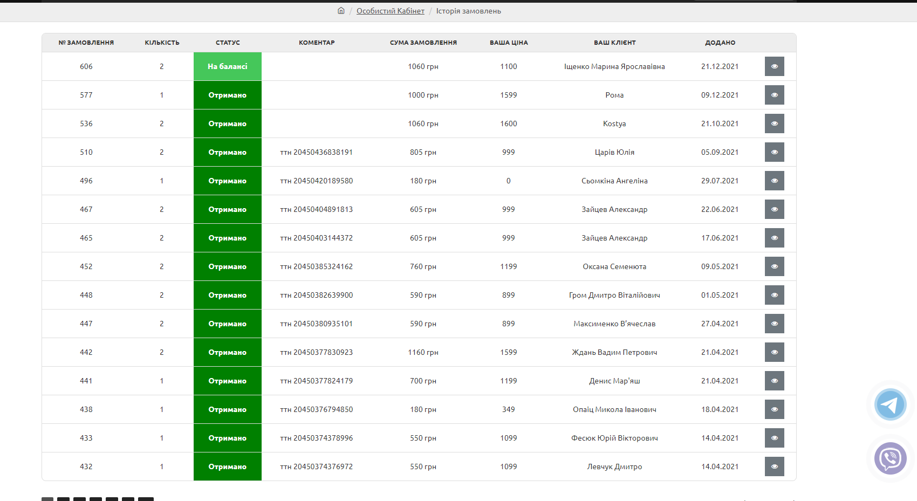The width and height of the screenshot is (917, 501).
Task: Open eye icon for order 452
Action: [774, 266]
